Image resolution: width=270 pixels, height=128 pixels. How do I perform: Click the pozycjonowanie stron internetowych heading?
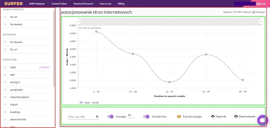pos(96,12)
